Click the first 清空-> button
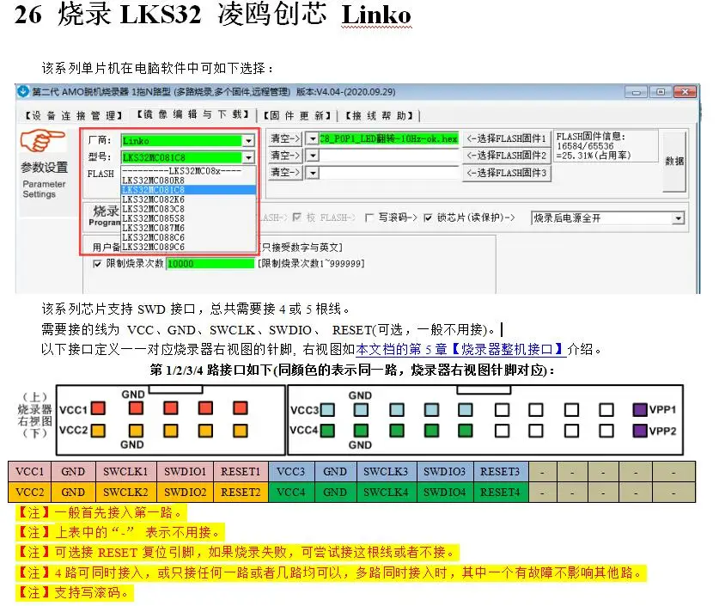Viewport: 719px width, 606px height. point(285,138)
